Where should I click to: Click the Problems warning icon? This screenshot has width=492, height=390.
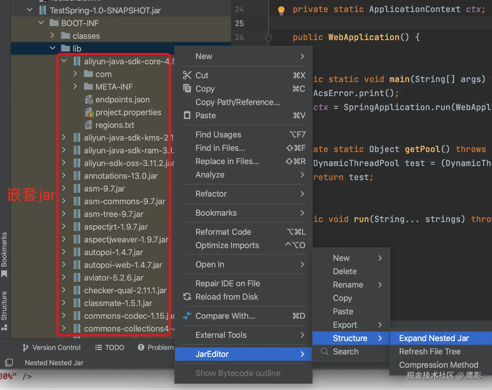tap(141, 347)
